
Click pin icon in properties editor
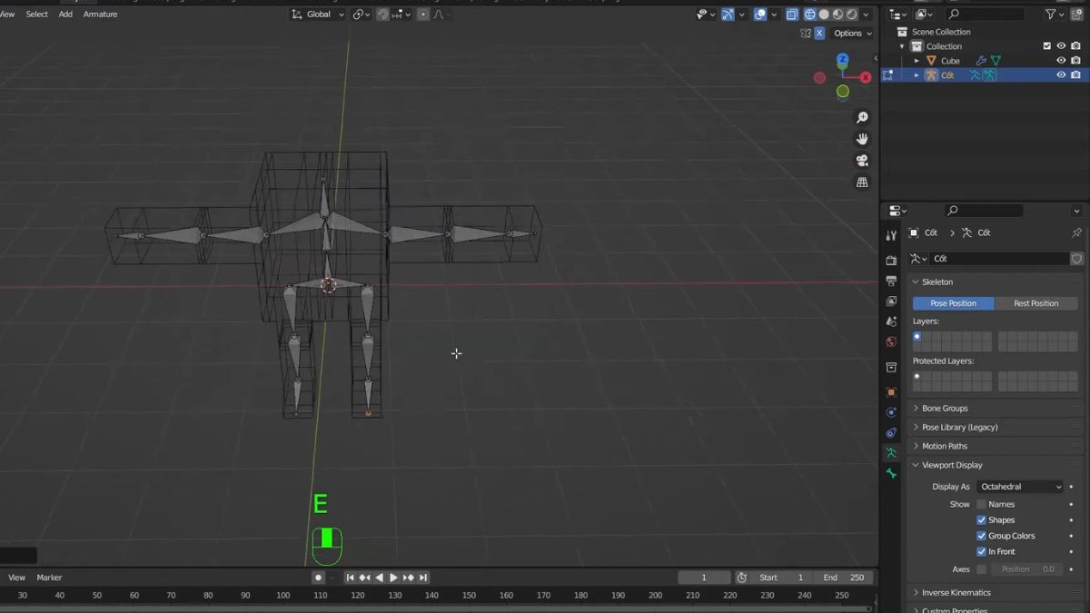[x=1076, y=233]
